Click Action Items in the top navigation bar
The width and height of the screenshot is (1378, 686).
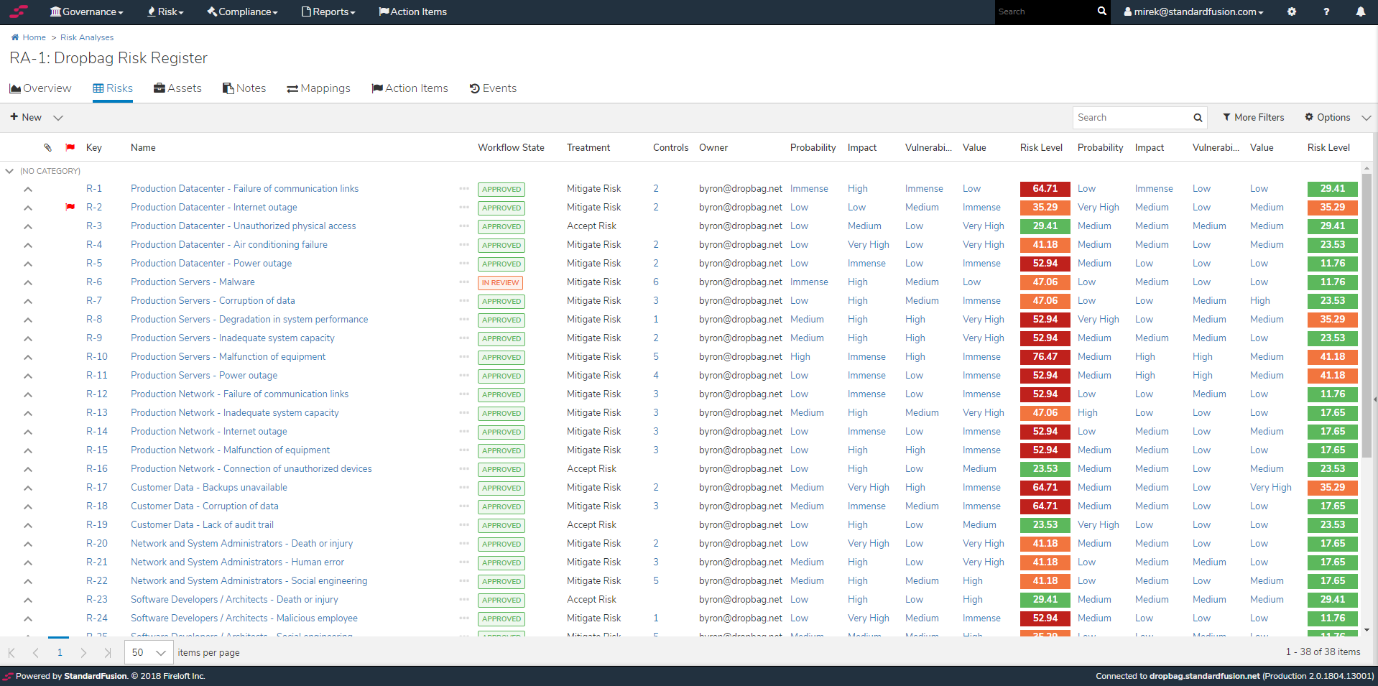tap(413, 11)
